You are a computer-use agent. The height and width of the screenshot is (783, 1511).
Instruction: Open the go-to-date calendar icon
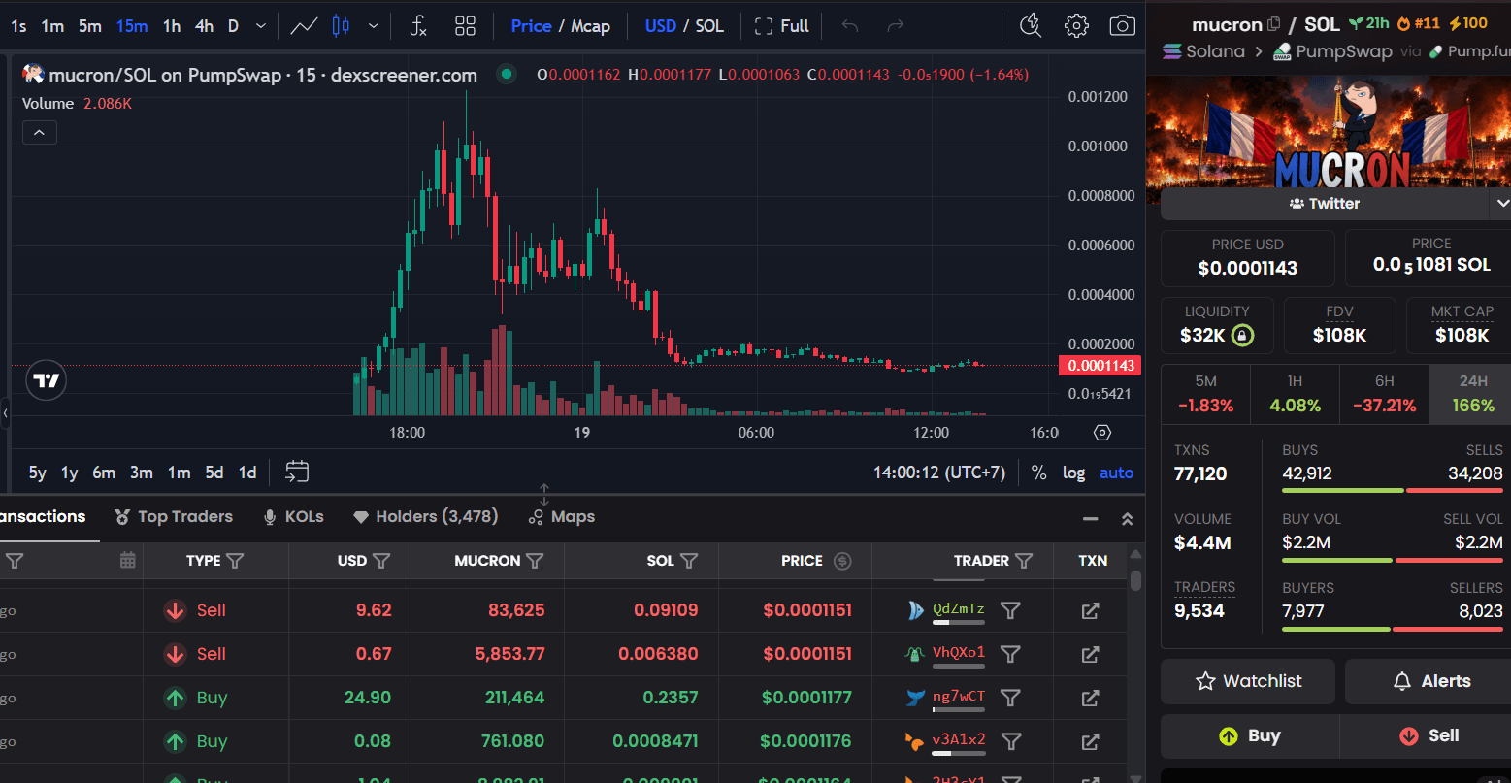click(x=297, y=473)
